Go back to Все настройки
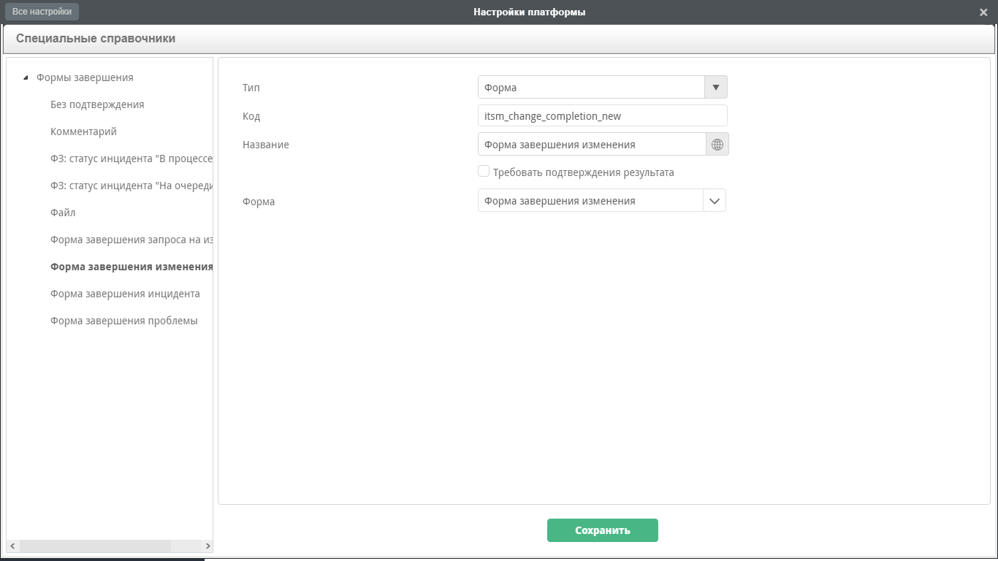The width and height of the screenshot is (998, 561). point(42,12)
